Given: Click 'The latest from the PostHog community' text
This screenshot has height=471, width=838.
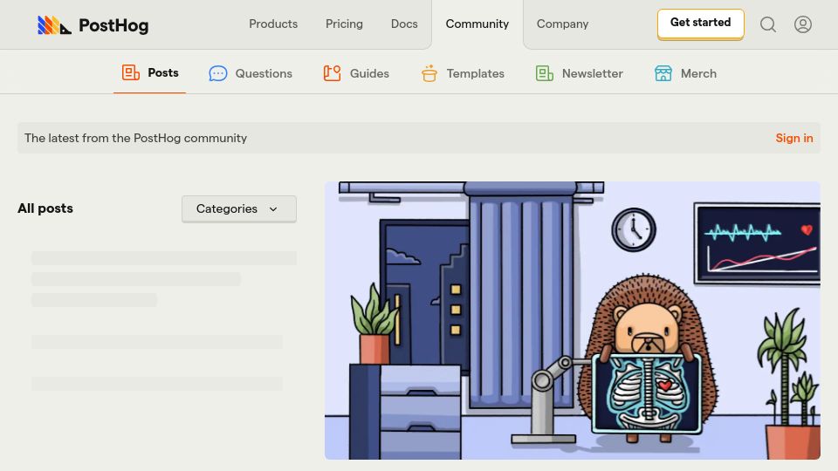Looking at the screenshot, I should 136,138.
